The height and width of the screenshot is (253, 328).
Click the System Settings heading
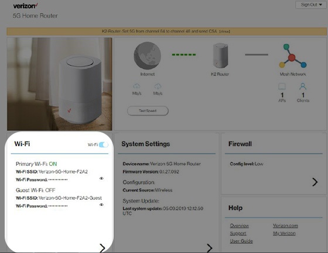coord(146,144)
